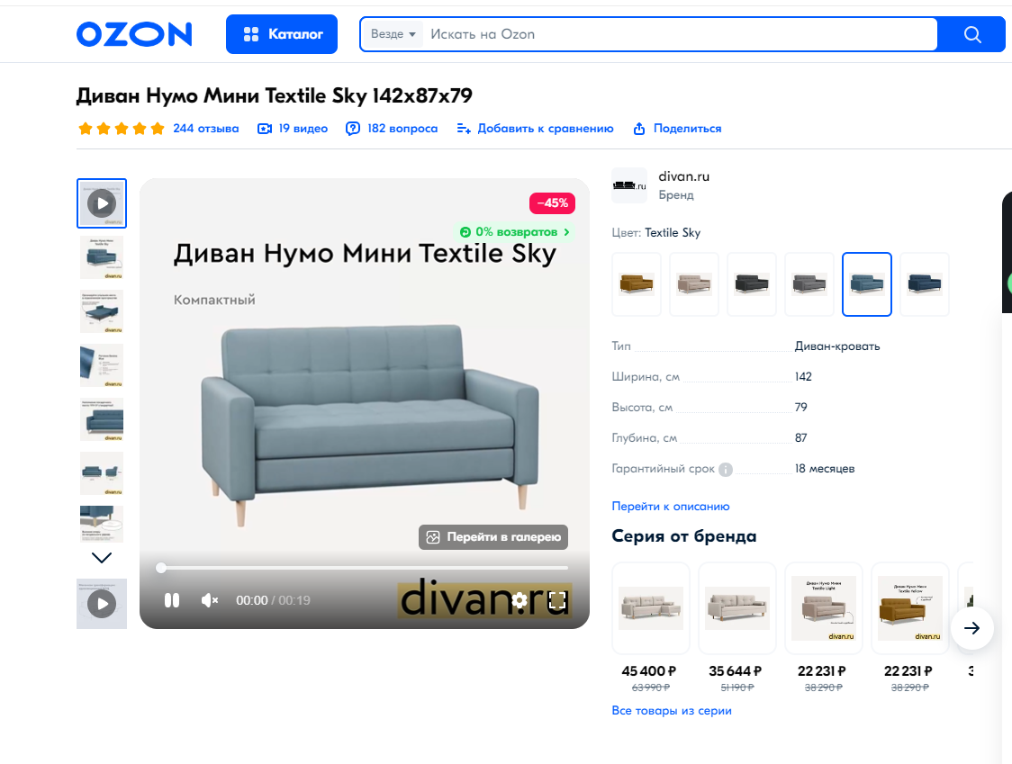The height and width of the screenshot is (764, 1012).
Task: Click the video progress bar
Action: coord(364,568)
